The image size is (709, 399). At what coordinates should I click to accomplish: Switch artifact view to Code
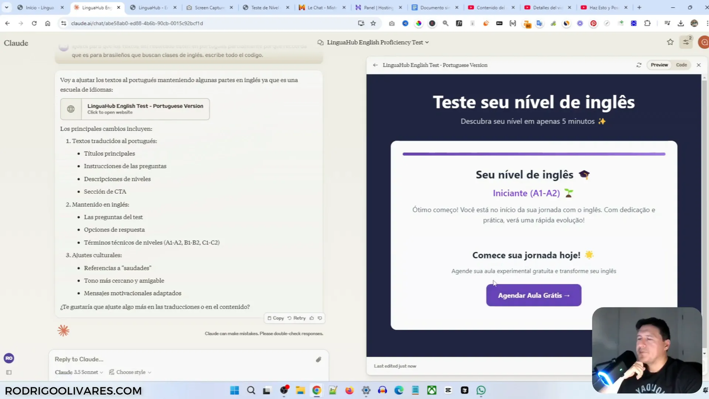tap(681, 65)
